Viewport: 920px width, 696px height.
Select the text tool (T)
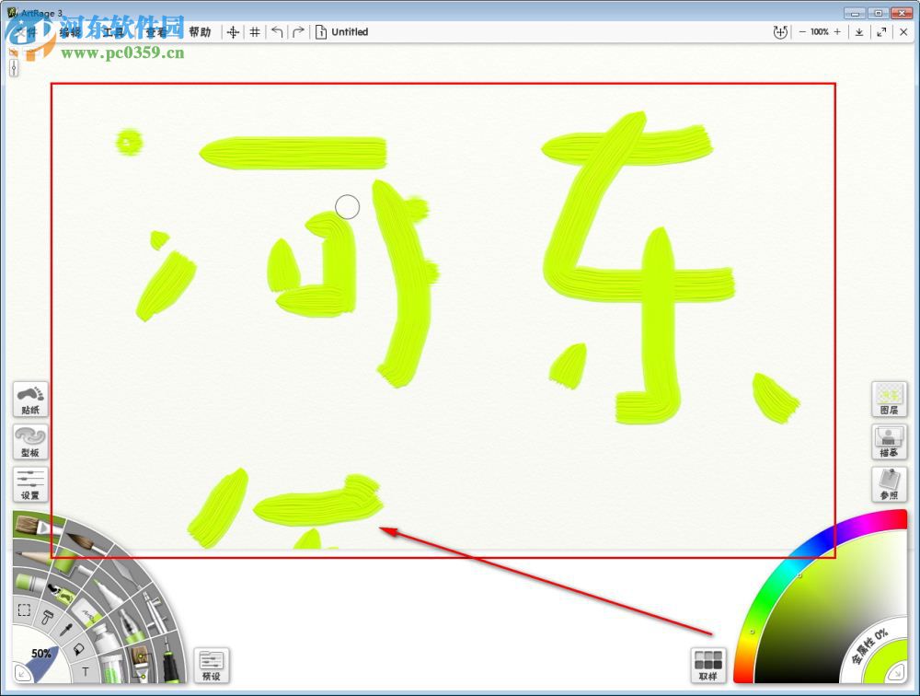tap(86, 670)
